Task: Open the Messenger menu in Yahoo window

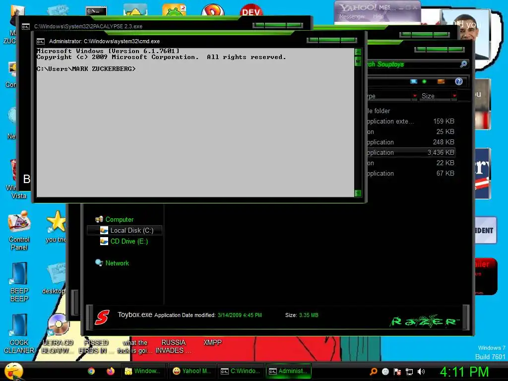Action: [352, 16]
